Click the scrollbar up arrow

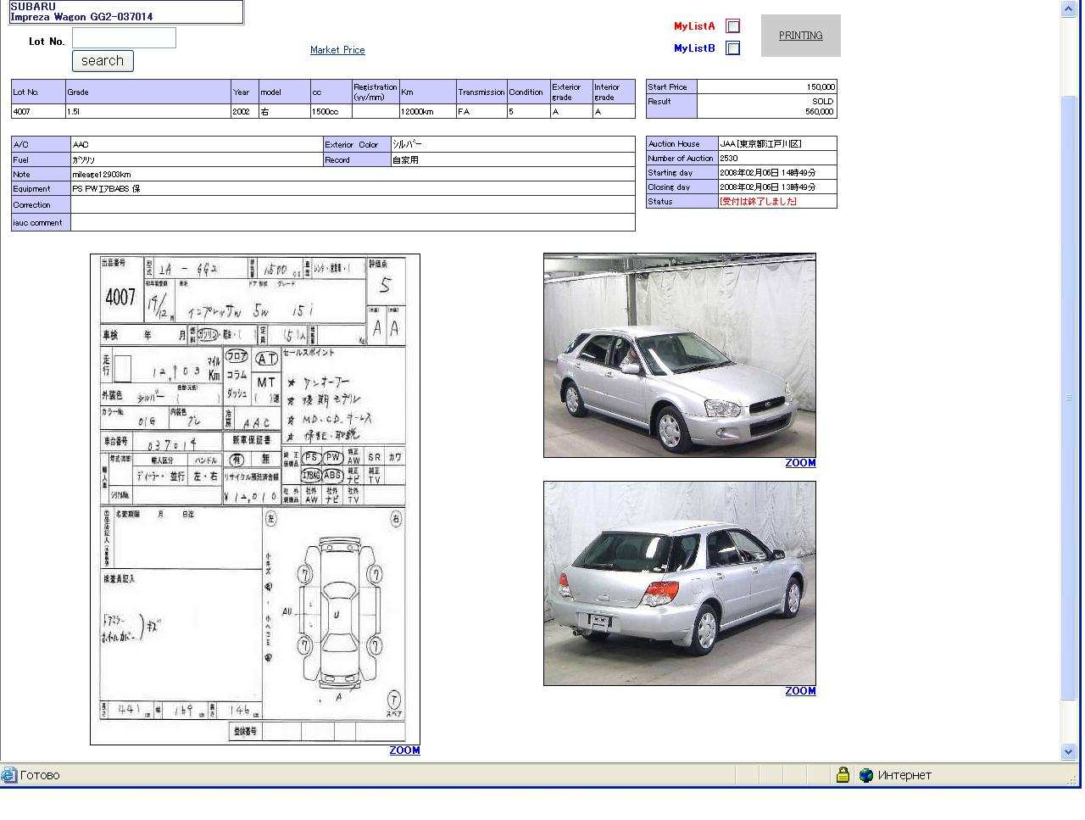pyautogui.click(x=1069, y=8)
